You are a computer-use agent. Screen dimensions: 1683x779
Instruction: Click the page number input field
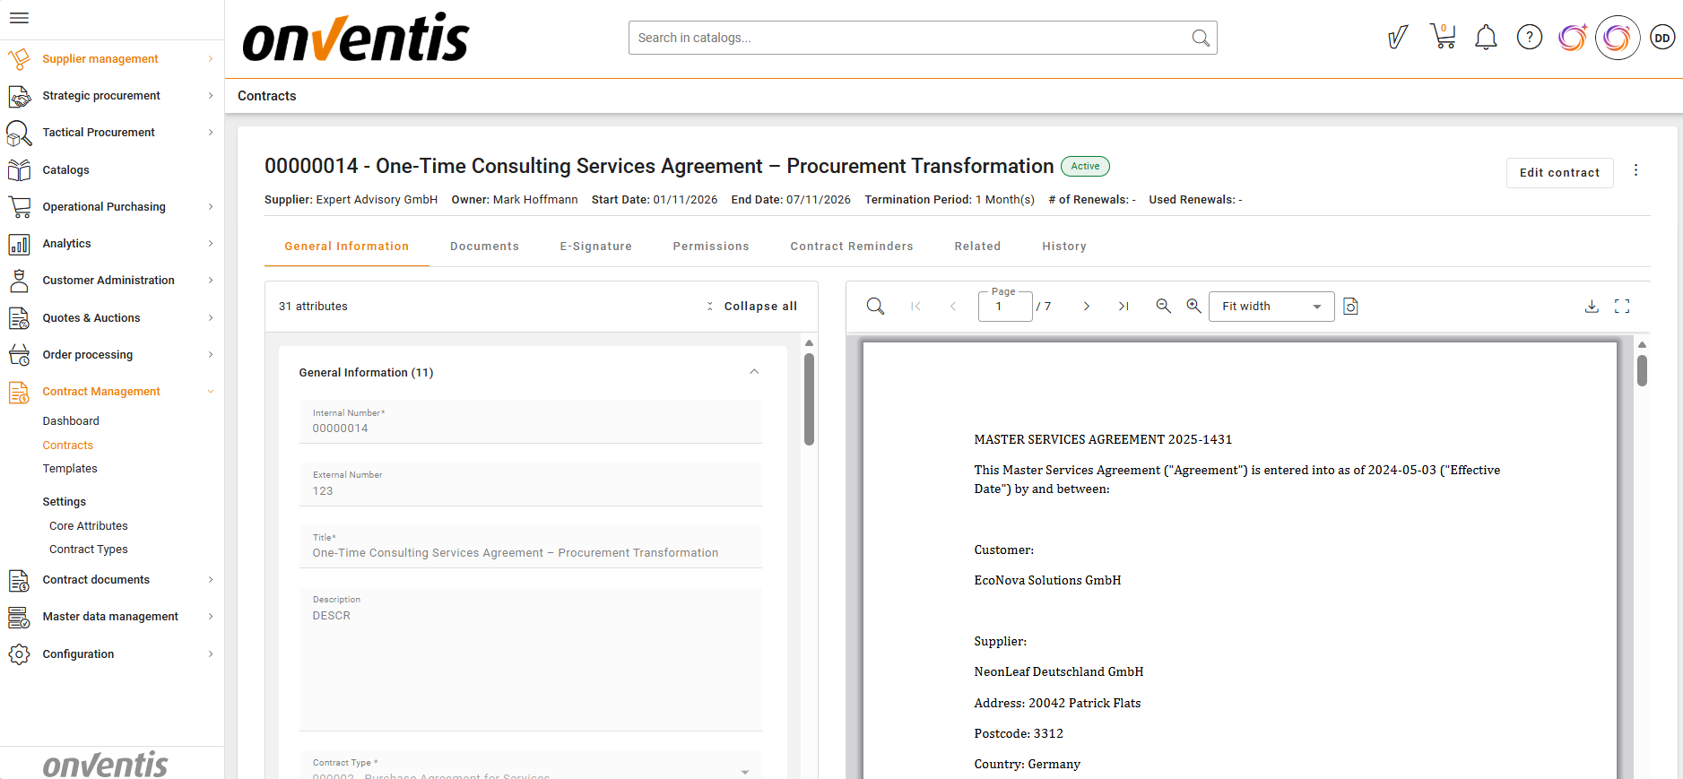(1005, 307)
